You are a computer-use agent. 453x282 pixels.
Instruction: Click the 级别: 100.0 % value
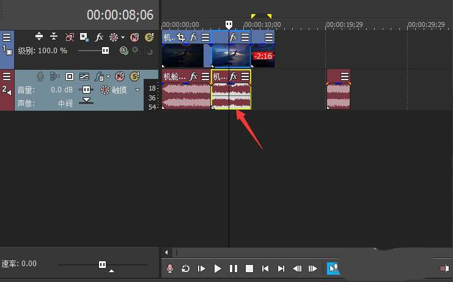click(42, 51)
